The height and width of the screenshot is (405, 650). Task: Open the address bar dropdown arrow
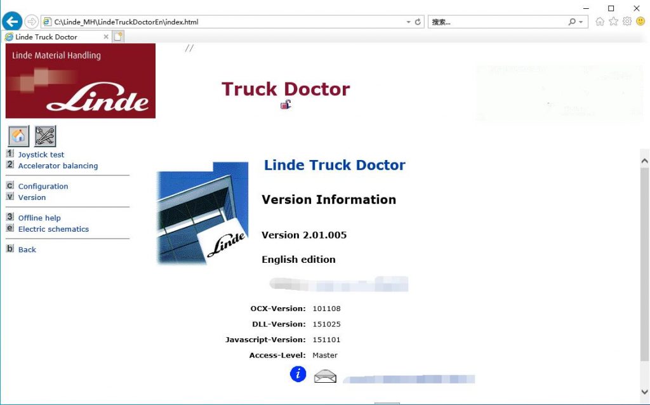tap(409, 21)
